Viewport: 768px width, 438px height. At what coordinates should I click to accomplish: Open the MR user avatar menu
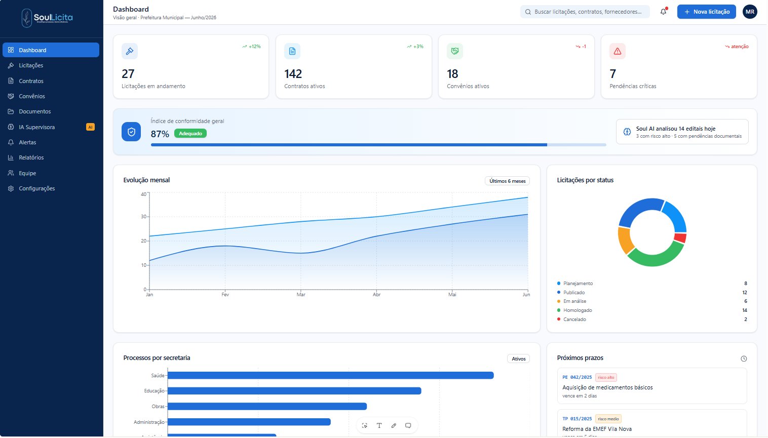(750, 12)
